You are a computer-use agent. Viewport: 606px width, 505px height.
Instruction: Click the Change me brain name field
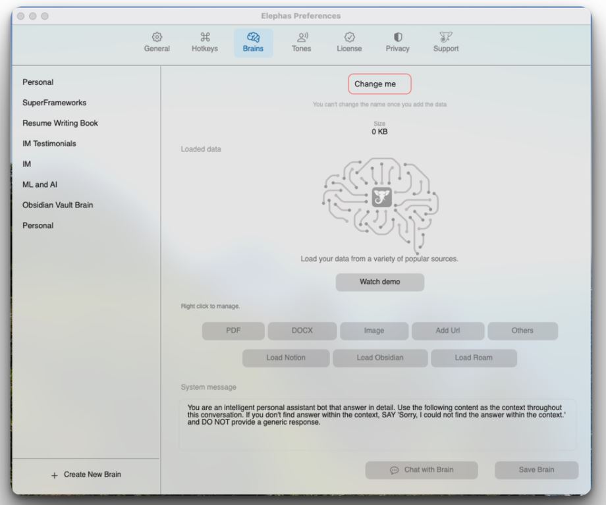click(379, 84)
